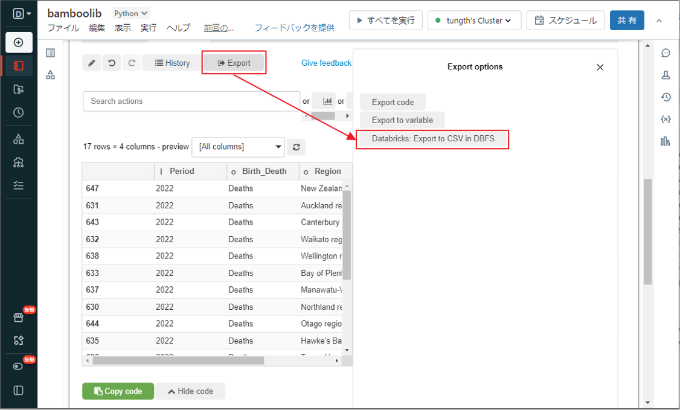
Task: Refresh the data preview table
Action: coord(296,147)
